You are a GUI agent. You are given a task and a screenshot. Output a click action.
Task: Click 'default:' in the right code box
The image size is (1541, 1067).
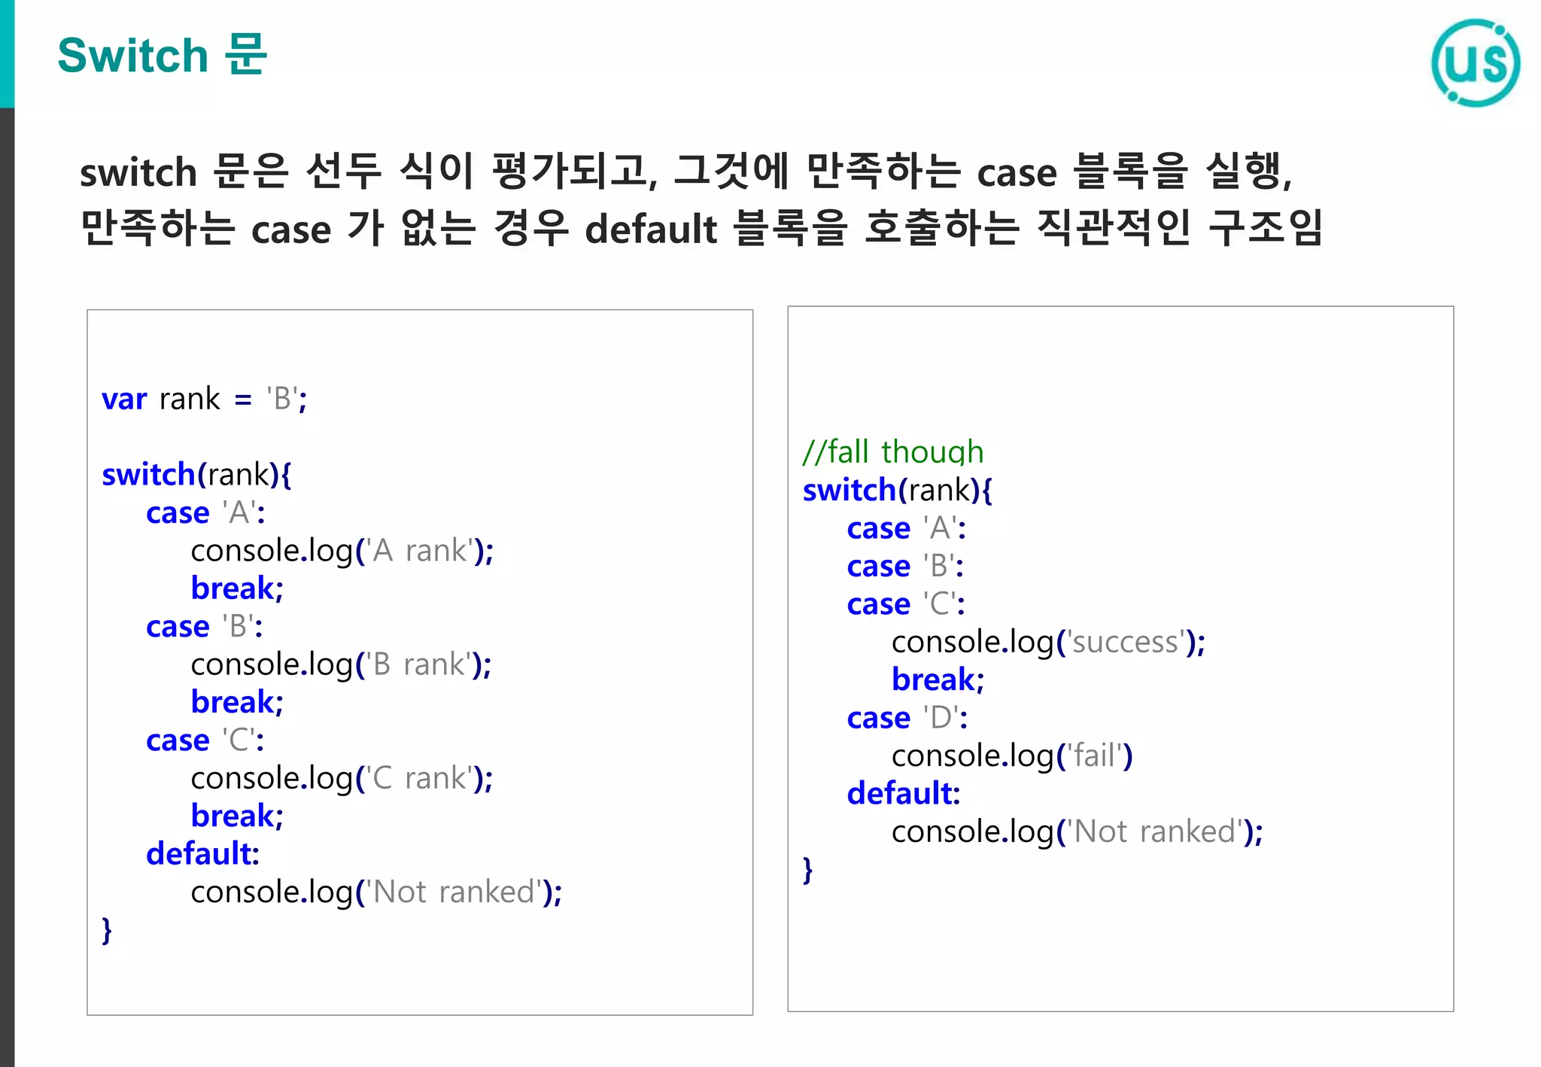click(904, 794)
